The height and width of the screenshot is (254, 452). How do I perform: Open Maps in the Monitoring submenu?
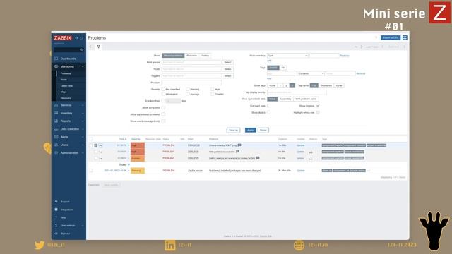pyautogui.click(x=64, y=92)
